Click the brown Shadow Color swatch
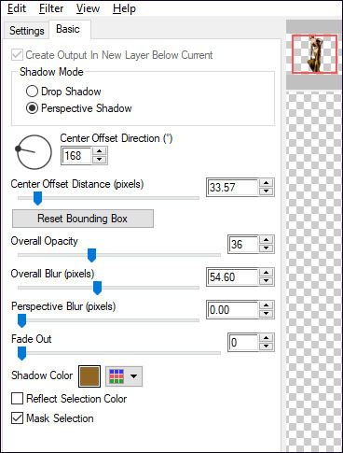Screen dimensions: 343x453 click(89, 376)
